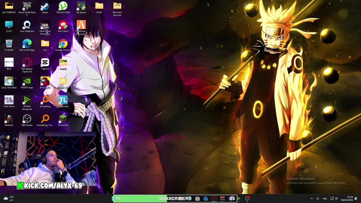
Task: Open the network tray icon
Action: (x=332, y=198)
